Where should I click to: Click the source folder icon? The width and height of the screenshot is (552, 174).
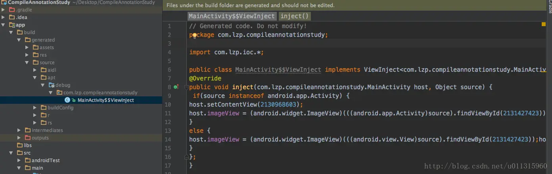click(x=35, y=62)
